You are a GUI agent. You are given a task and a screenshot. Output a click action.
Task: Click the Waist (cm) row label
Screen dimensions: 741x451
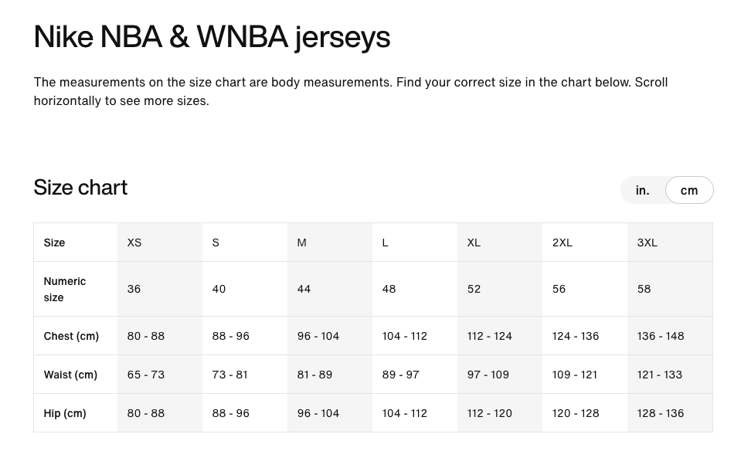[x=70, y=375]
